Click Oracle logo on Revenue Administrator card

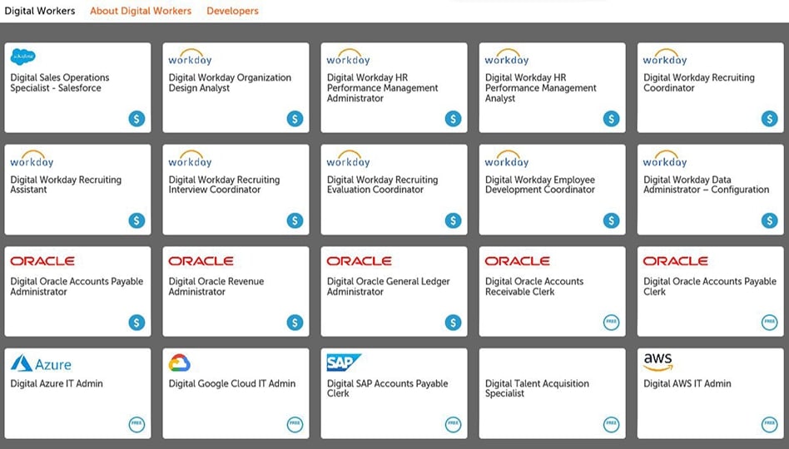pos(201,261)
